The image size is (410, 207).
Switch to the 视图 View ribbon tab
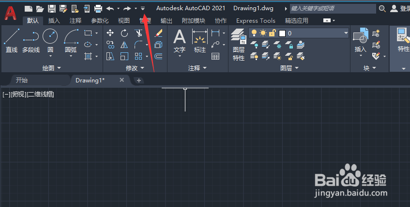coord(124,21)
